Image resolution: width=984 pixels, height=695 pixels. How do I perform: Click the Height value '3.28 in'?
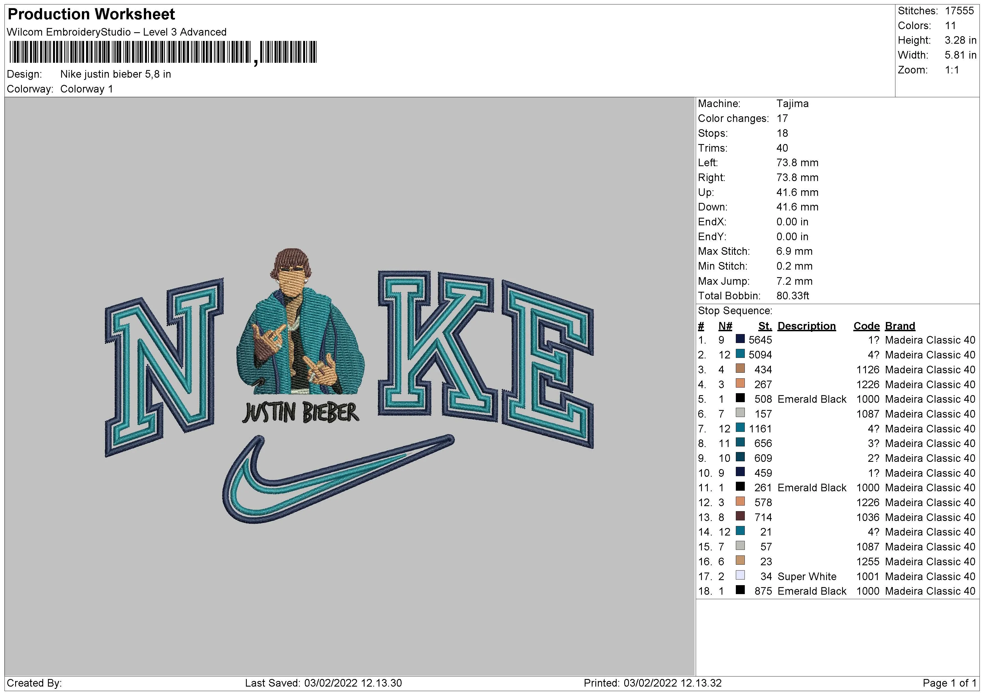click(960, 40)
